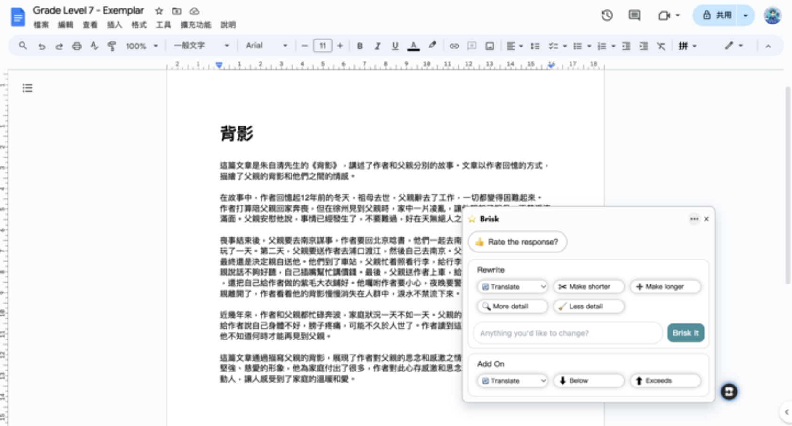
Task: Open the paragraph style 一般文字 dropdown
Action: [x=201, y=46]
